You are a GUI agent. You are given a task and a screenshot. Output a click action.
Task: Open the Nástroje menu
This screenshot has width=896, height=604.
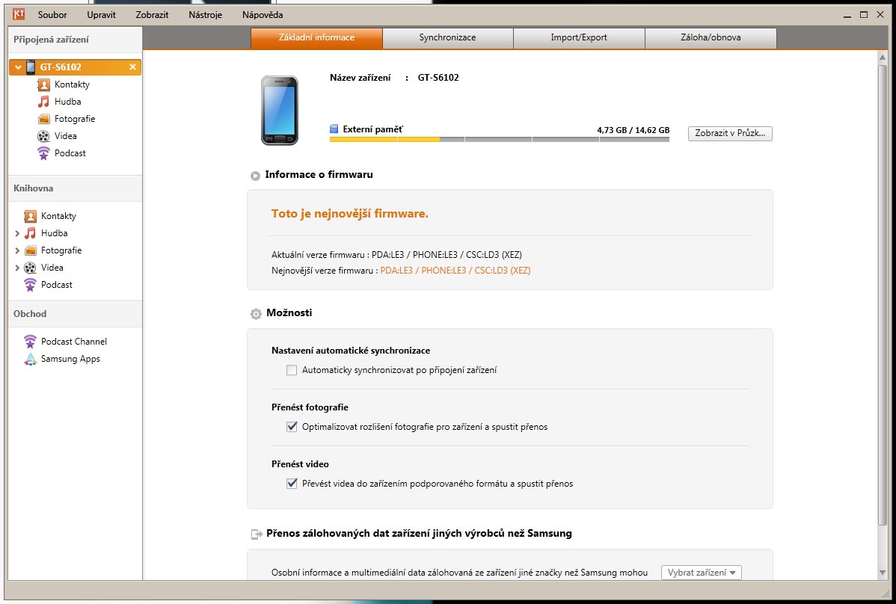point(205,15)
